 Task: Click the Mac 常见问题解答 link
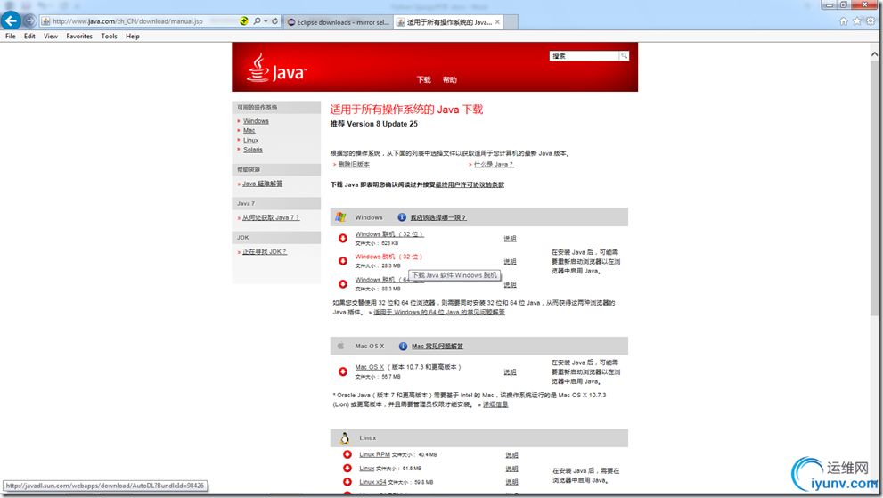(437, 347)
